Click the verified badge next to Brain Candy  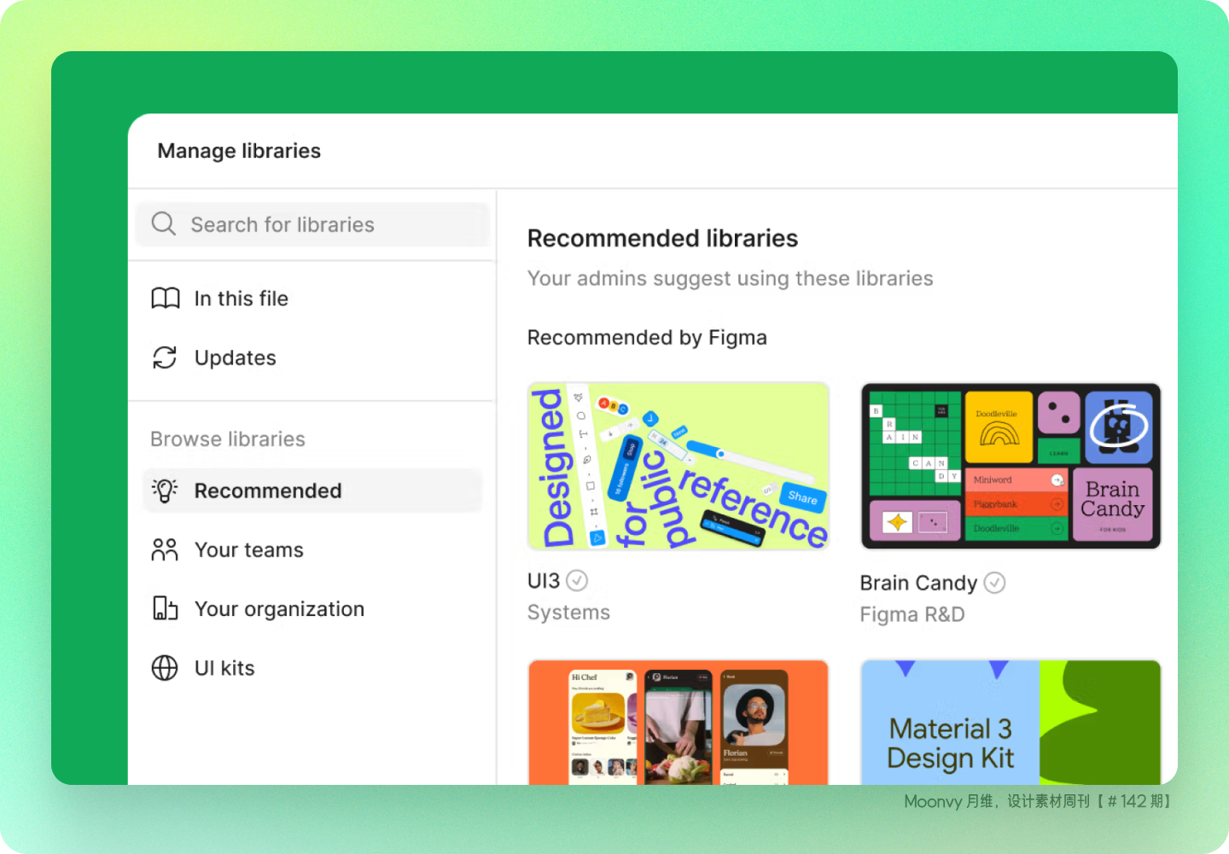(x=995, y=583)
